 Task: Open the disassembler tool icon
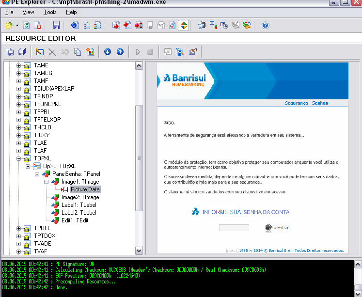pyautogui.click(x=202, y=25)
